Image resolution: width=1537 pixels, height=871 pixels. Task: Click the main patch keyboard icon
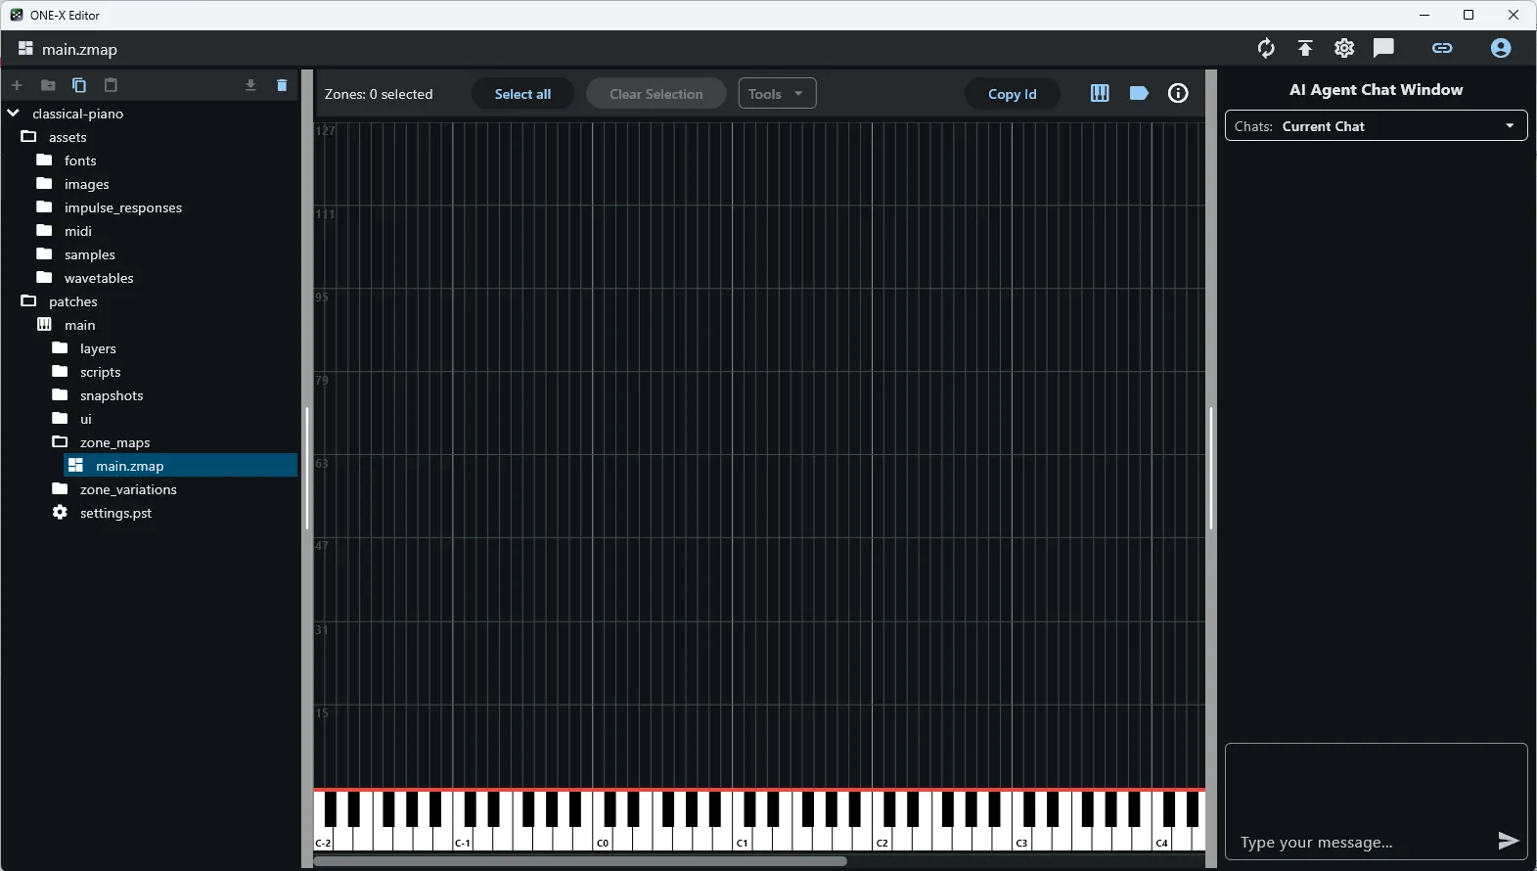click(44, 324)
